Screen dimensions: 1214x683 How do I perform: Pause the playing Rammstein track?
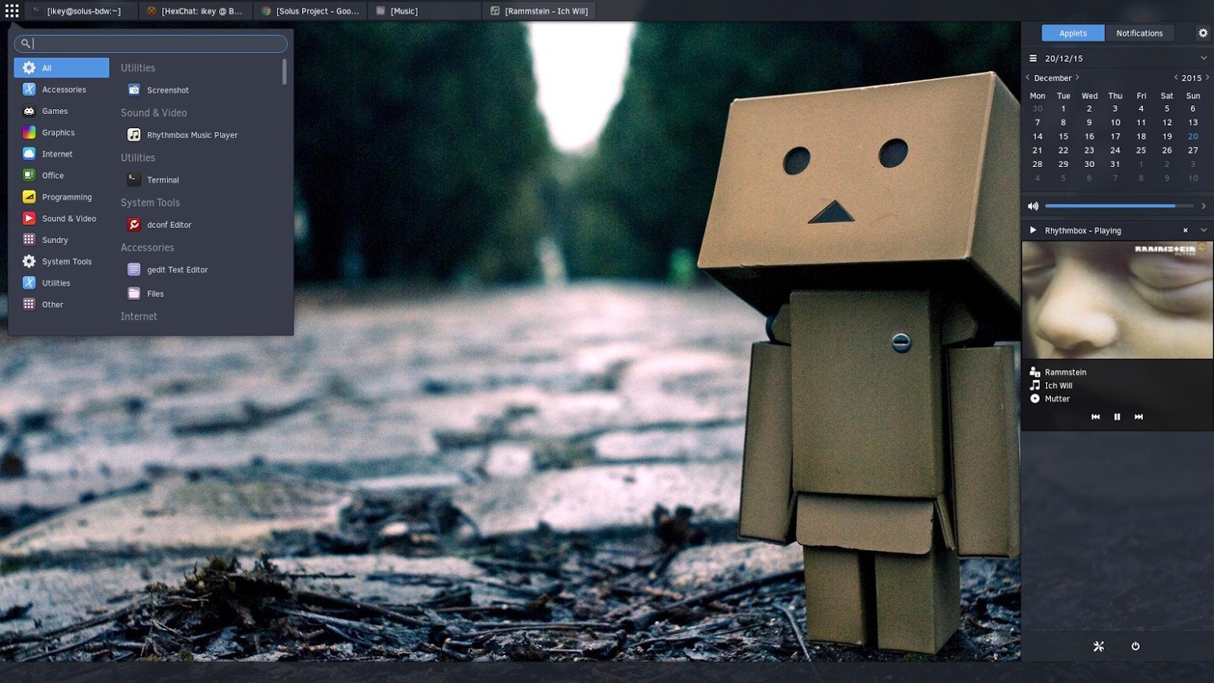pos(1116,417)
